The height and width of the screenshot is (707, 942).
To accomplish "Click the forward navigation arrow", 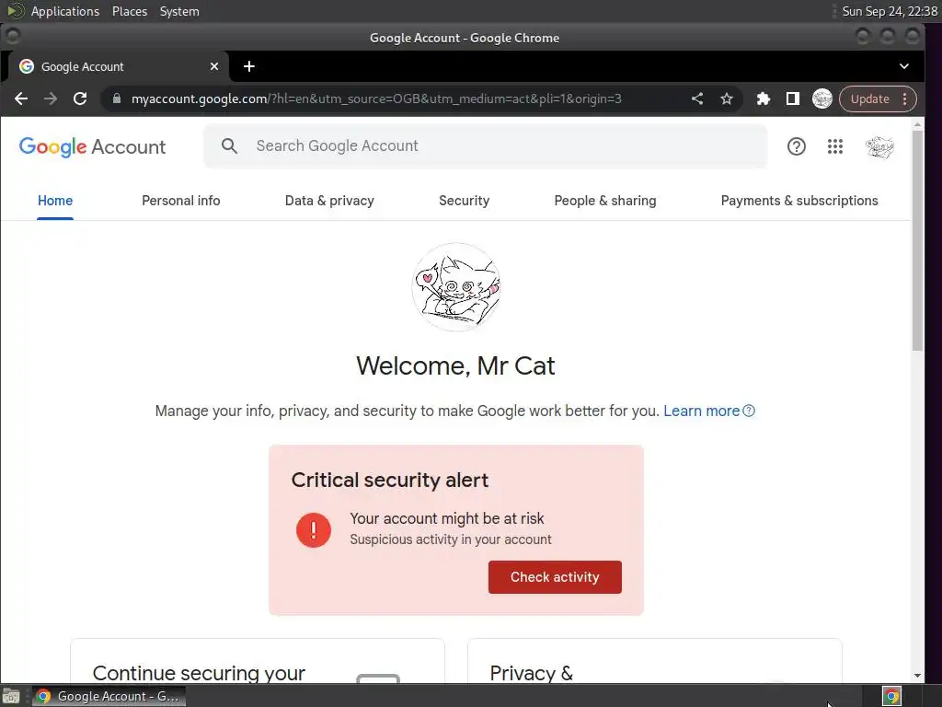I will tap(51, 99).
